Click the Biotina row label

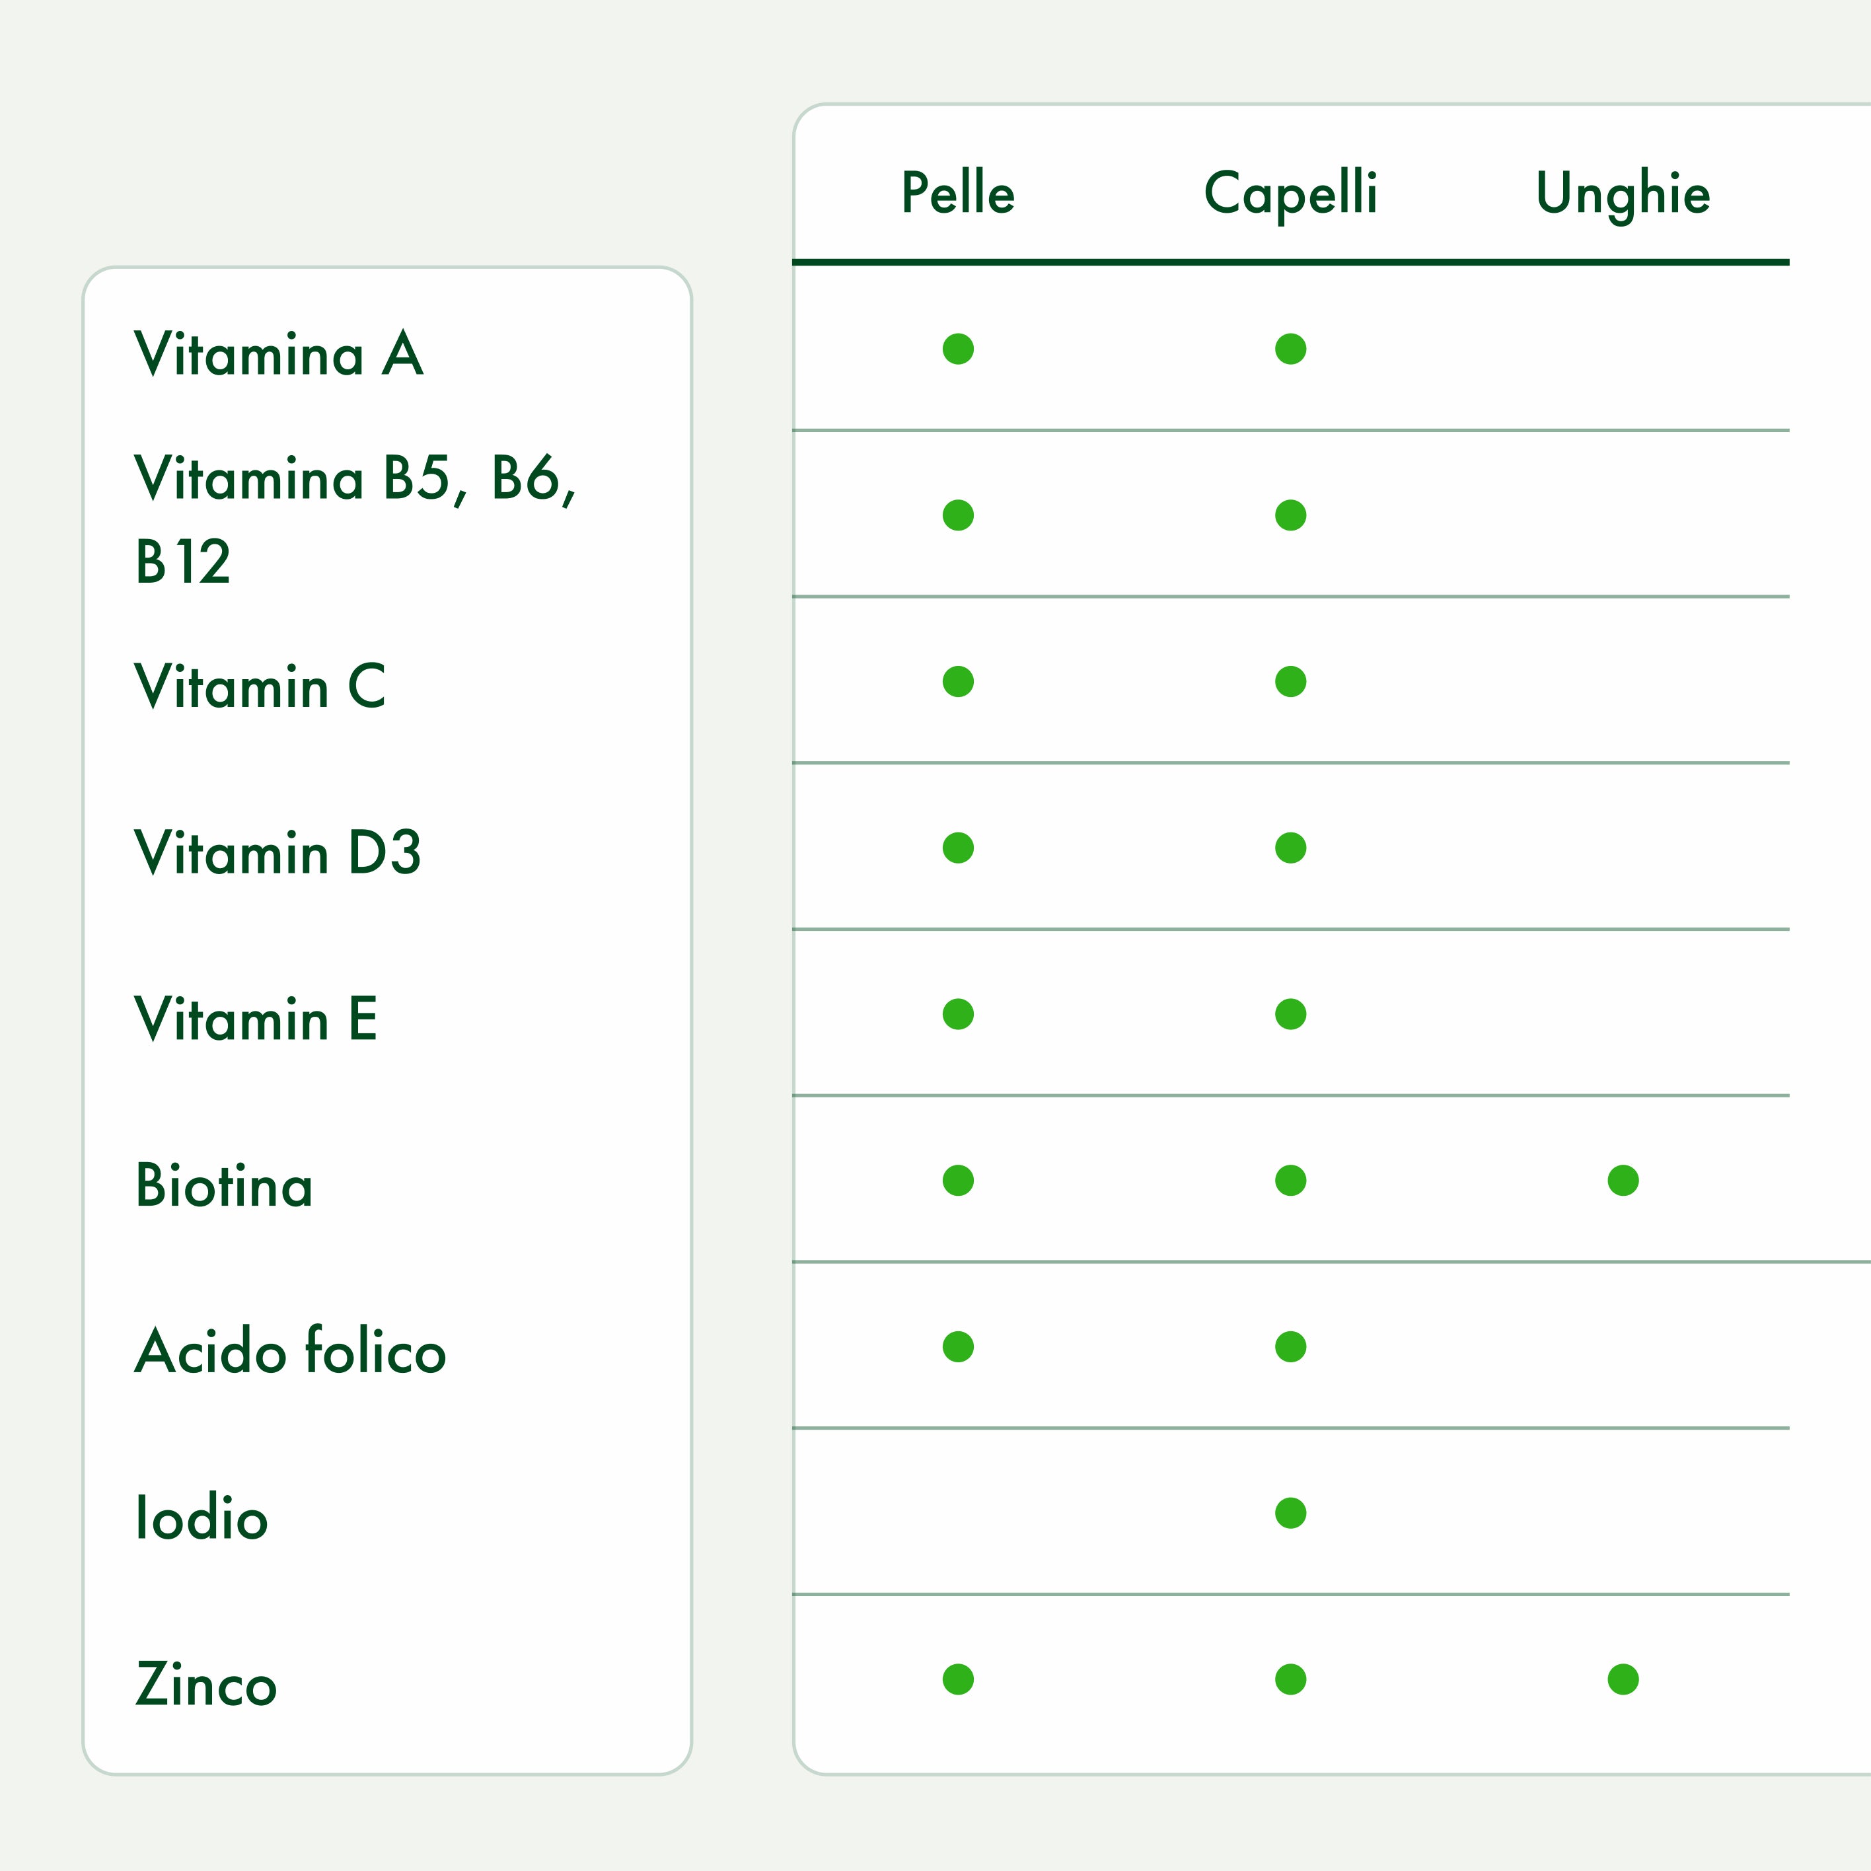tap(224, 1185)
